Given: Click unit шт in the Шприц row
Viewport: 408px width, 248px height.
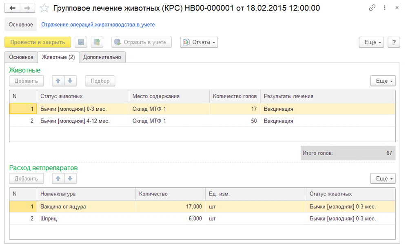Looking at the screenshot, I should (x=255, y=218).
